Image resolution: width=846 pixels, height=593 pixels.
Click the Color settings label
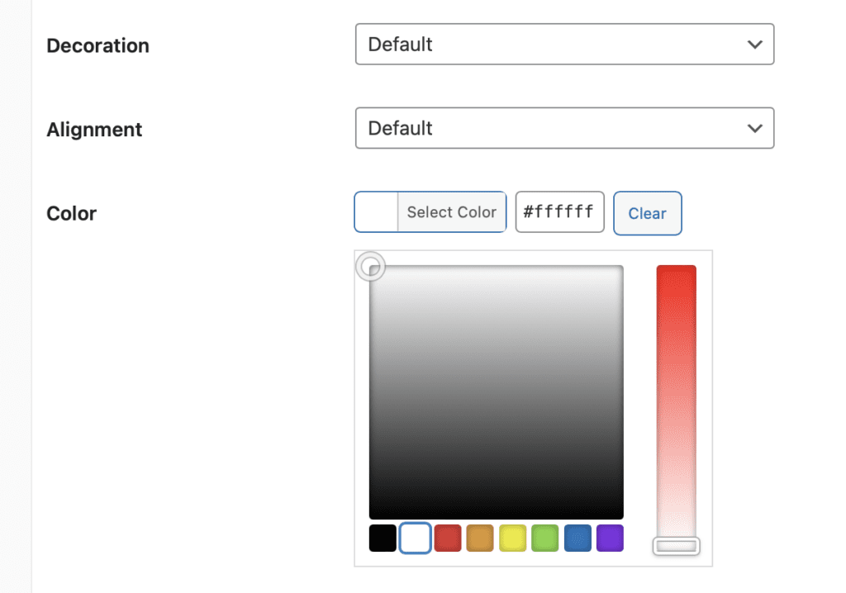71,213
